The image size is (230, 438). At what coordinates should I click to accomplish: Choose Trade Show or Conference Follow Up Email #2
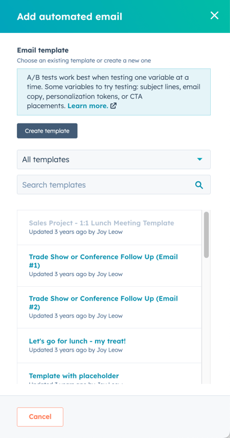coord(109,307)
